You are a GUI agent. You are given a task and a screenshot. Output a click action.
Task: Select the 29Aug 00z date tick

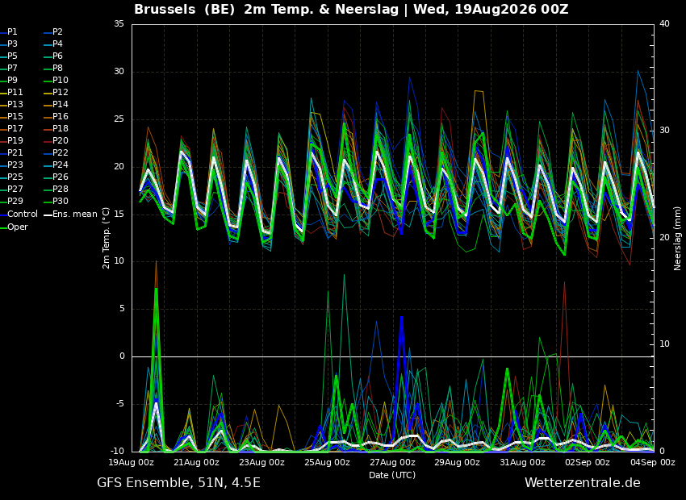pyautogui.click(x=458, y=462)
